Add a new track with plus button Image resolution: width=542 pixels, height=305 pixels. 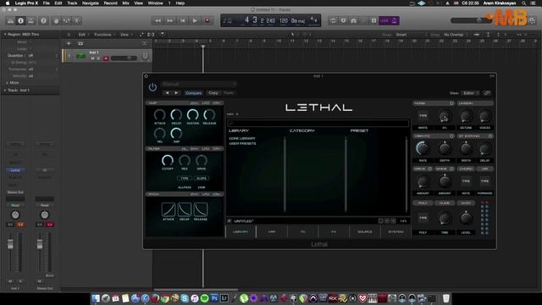[69, 43]
